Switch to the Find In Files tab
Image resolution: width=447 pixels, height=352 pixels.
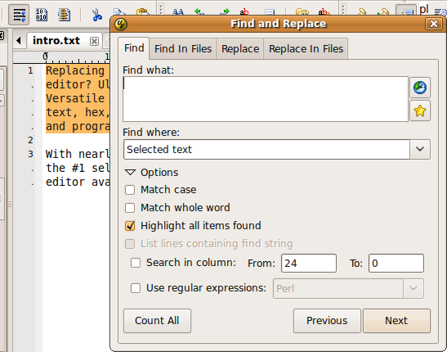(x=183, y=49)
